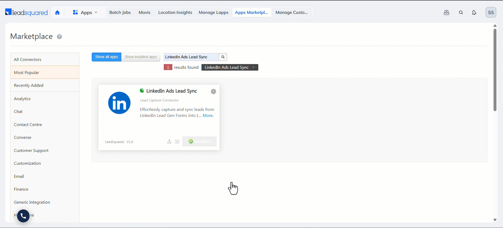Open the Batch Jobs tab
The image size is (503, 228).
point(120,13)
